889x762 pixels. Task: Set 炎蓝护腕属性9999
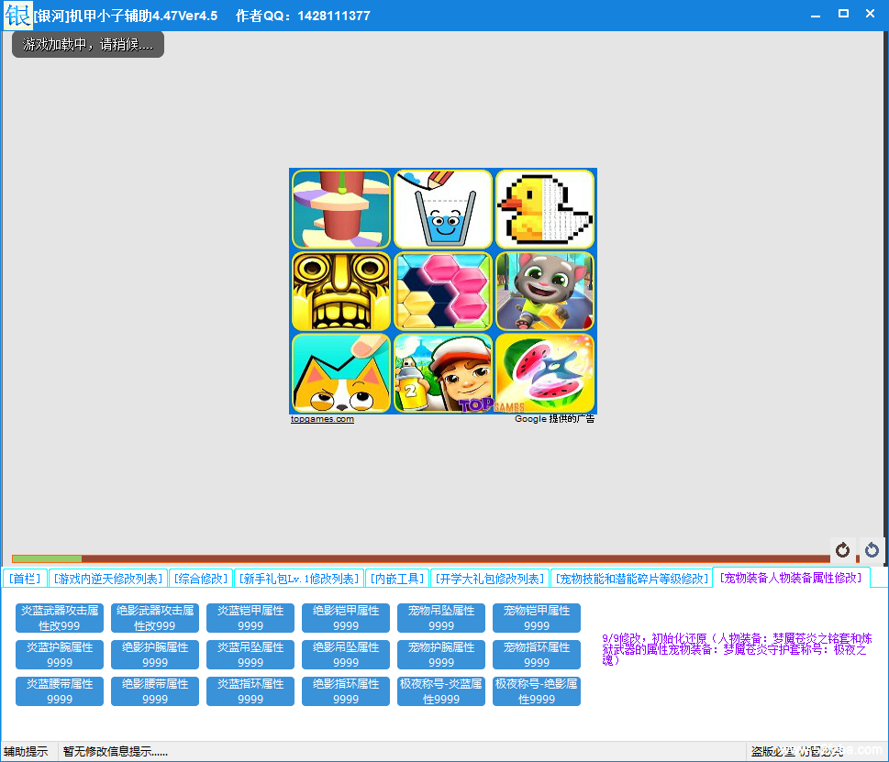pyautogui.click(x=60, y=655)
